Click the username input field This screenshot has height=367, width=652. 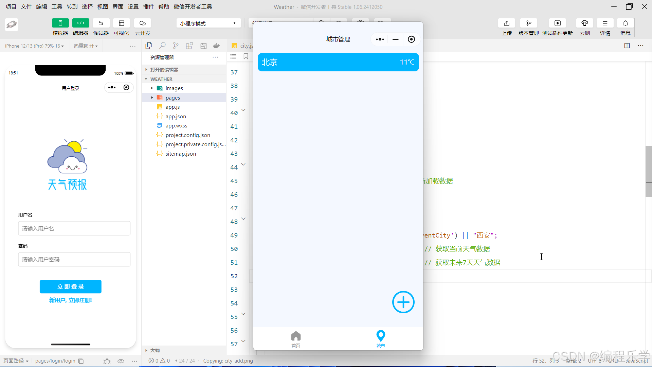(74, 228)
